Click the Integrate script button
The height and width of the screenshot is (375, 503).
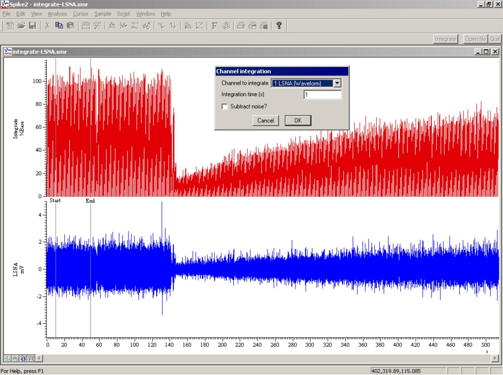pos(445,39)
